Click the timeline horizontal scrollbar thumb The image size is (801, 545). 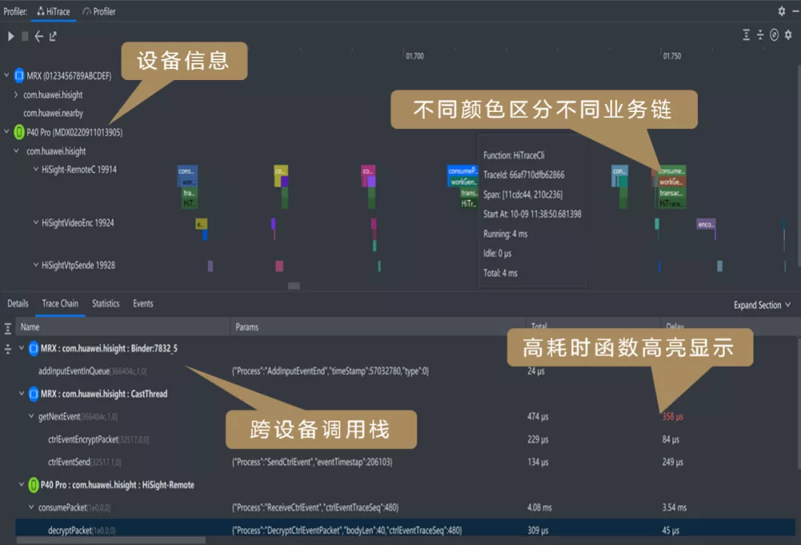tap(294, 286)
